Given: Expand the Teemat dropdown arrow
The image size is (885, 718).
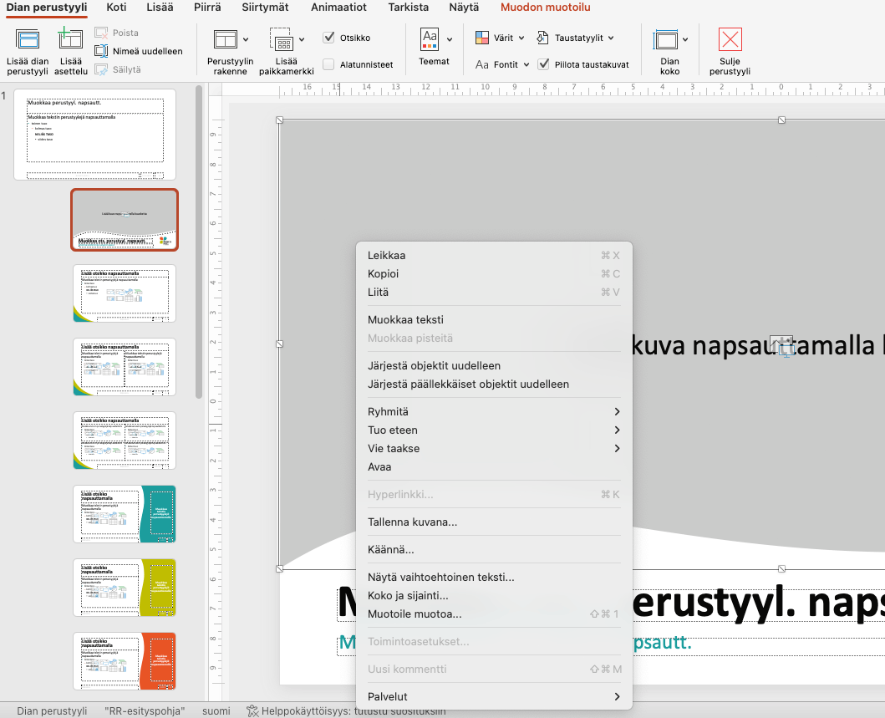Looking at the screenshot, I should [450, 39].
